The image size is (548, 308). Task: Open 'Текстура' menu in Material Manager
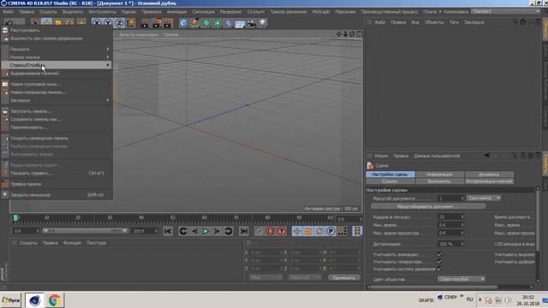(96, 243)
